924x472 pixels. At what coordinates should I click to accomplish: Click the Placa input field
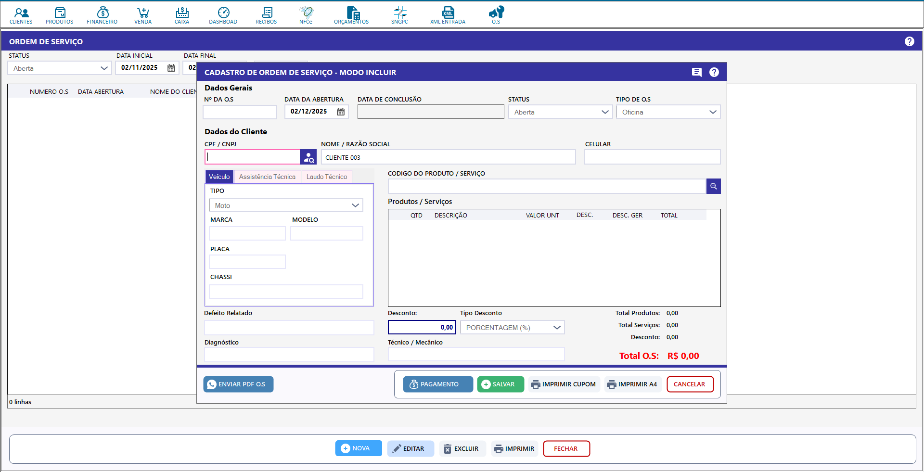tap(247, 262)
